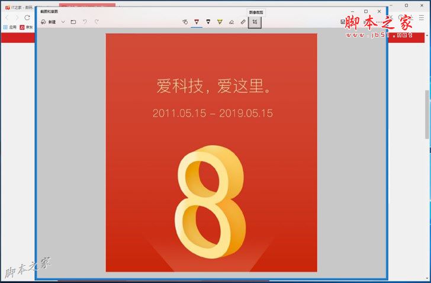
Task: Activate the image crop tool
Action: 255,22
